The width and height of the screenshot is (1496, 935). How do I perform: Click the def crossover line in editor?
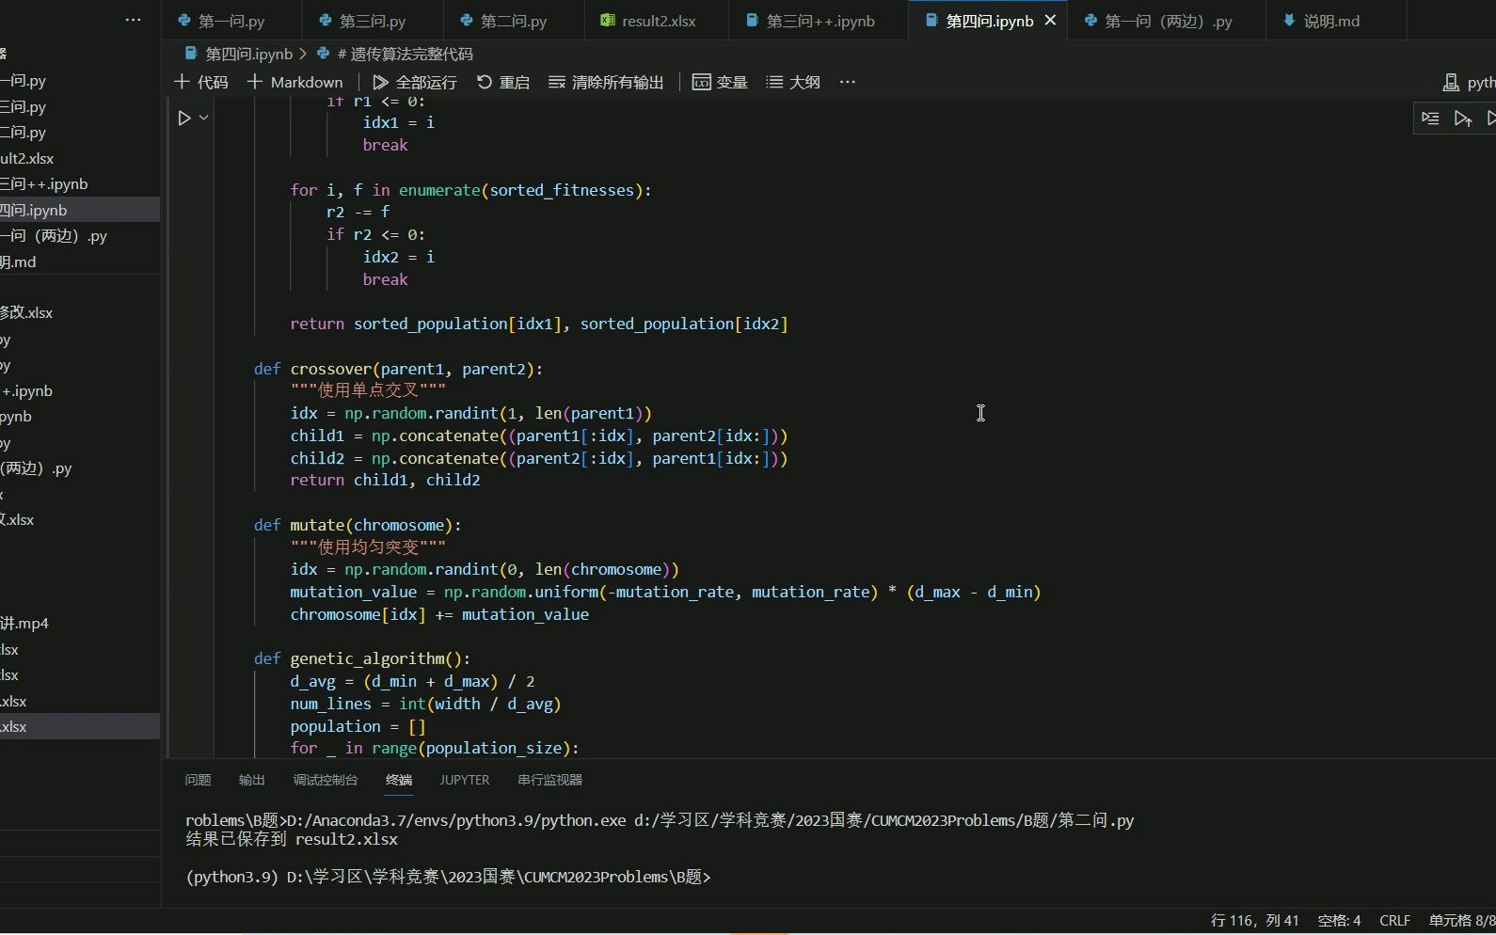398,369
